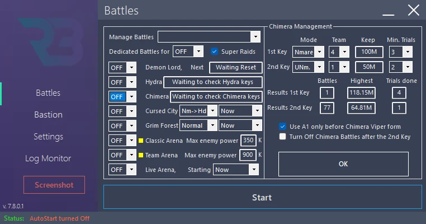Open the Battles section in sidebar

pyautogui.click(x=48, y=93)
